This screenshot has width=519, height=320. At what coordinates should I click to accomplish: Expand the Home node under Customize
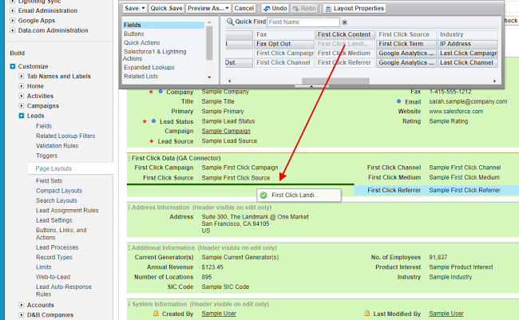pyautogui.click(x=22, y=86)
